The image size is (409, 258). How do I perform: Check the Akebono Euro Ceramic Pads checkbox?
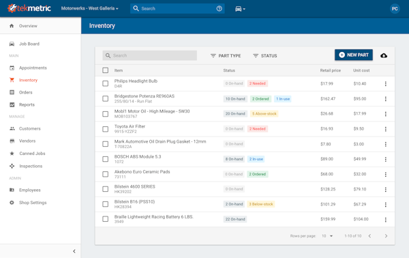pyautogui.click(x=106, y=174)
